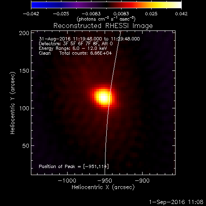Click the Y-axis tick label '50'
This screenshot has height=206, width=206.
point(26,146)
